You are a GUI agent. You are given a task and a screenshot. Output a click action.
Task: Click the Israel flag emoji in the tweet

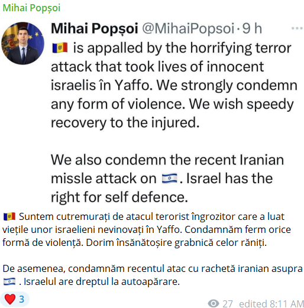click(x=169, y=179)
